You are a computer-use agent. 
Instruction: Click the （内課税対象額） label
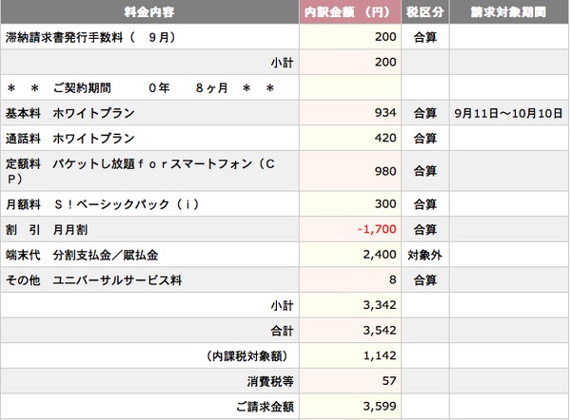(x=247, y=356)
